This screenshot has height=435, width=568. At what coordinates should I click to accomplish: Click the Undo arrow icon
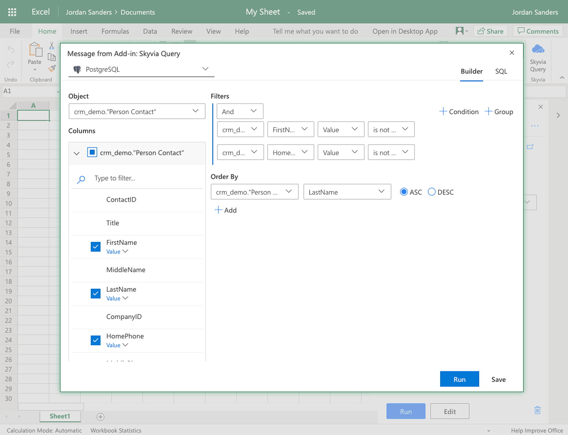click(x=11, y=49)
